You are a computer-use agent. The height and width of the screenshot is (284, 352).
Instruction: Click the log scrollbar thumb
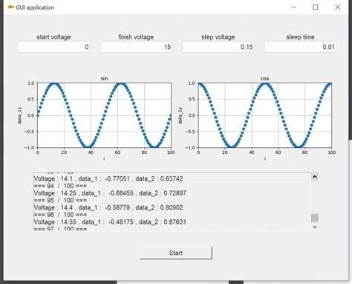coord(315,218)
